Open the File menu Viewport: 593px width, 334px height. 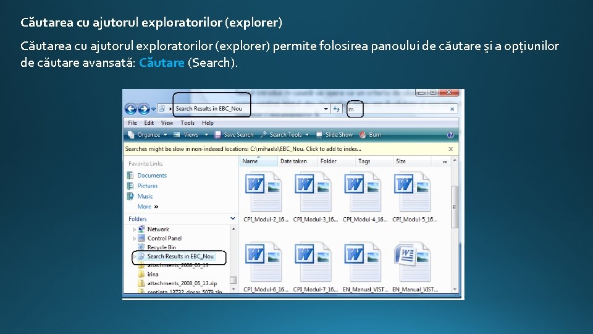pos(132,123)
